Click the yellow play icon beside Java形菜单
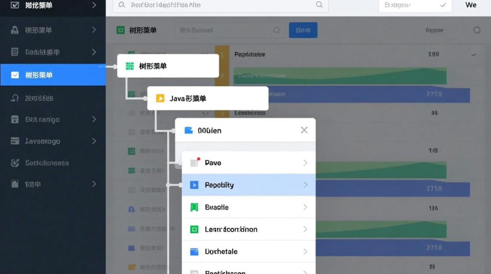The width and height of the screenshot is (491, 274). click(x=160, y=98)
